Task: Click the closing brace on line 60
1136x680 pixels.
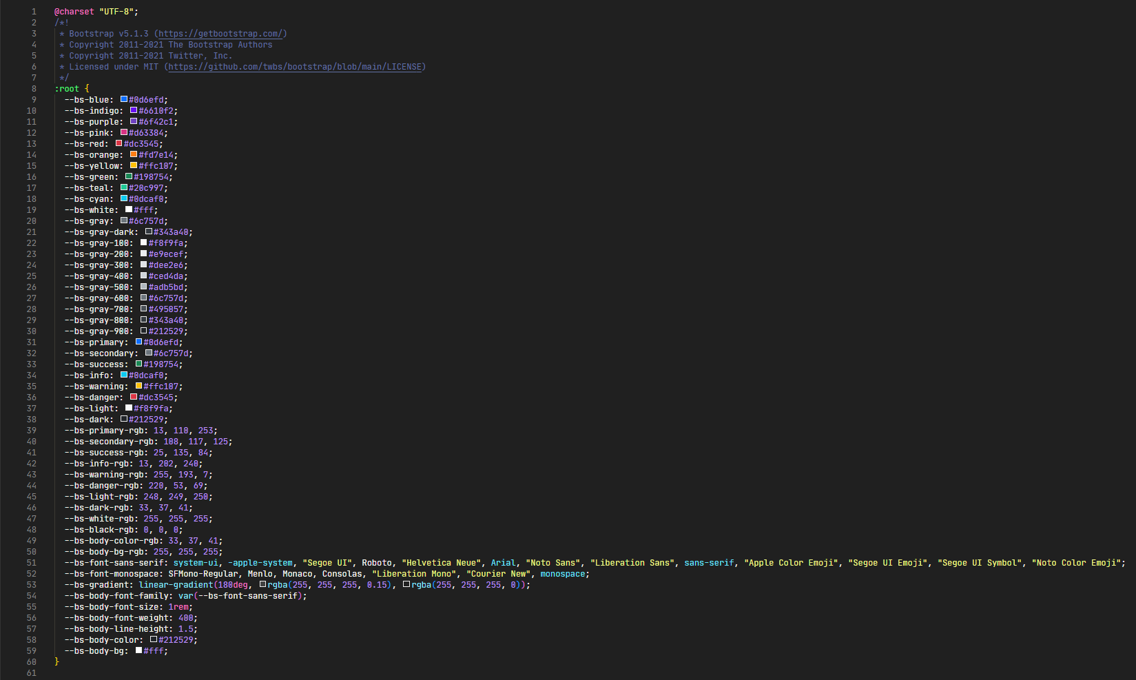Action: (x=57, y=662)
